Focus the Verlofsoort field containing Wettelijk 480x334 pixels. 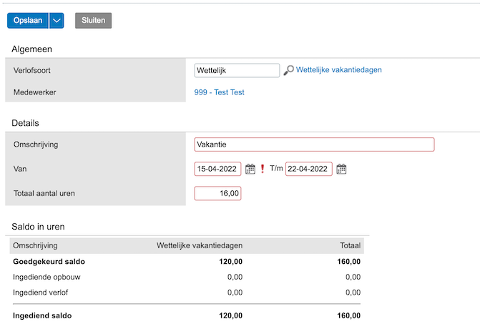pos(237,70)
